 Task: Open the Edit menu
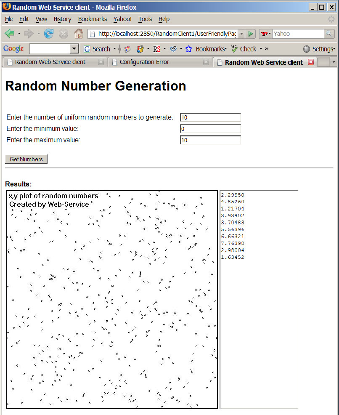pos(24,19)
